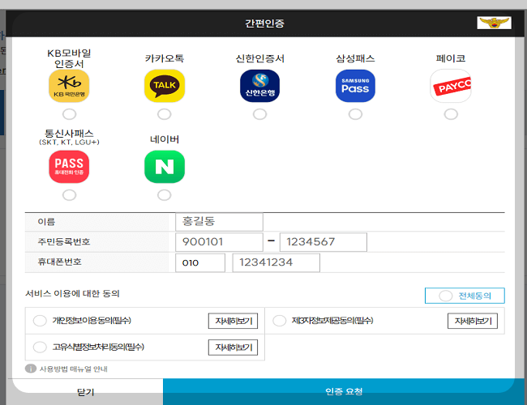This screenshot has height=405, width=527.
Task: Click the Samsung Pass icon
Action: (355, 86)
